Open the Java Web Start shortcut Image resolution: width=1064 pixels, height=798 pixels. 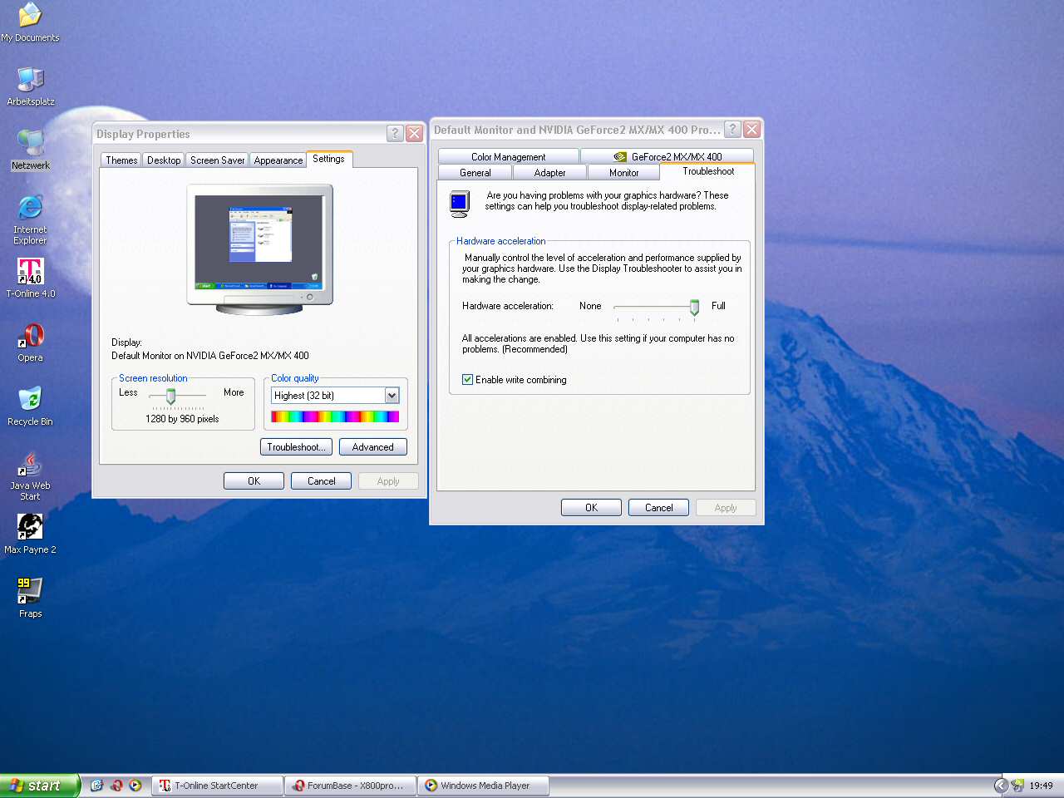tap(30, 476)
